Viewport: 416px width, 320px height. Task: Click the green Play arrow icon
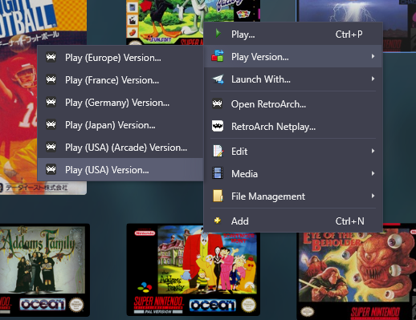click(x=218, y=34)
